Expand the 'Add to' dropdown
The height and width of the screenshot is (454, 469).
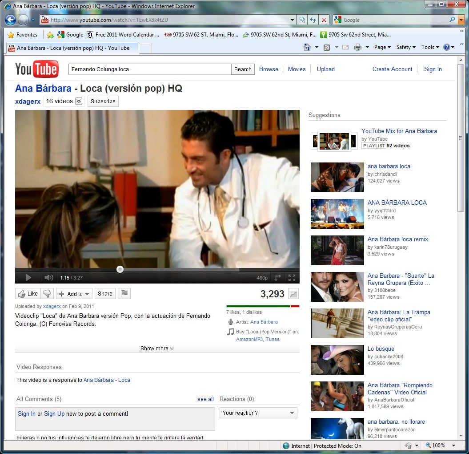tap(73, 294)
